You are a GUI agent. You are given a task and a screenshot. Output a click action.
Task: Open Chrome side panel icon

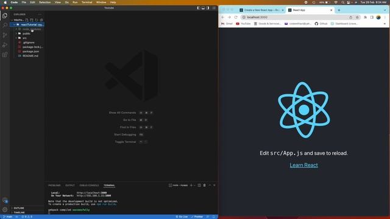pyautogui.click(x=372, y=17)
